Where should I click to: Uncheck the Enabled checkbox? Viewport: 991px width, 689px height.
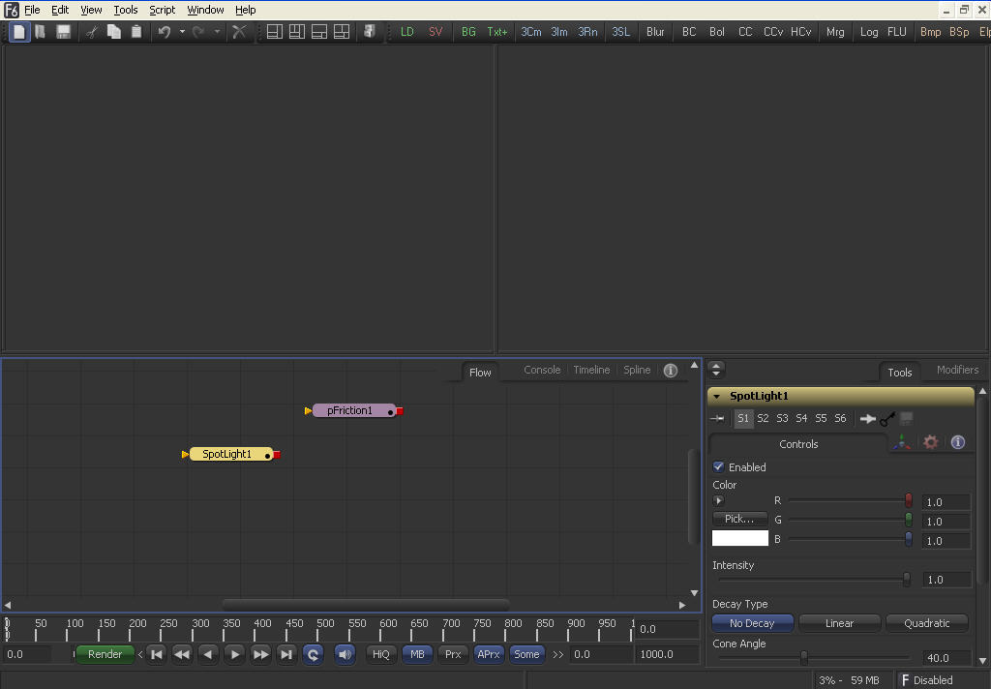[x=718, y=466]
